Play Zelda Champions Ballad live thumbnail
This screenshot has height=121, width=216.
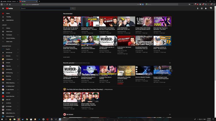[126, 71]
